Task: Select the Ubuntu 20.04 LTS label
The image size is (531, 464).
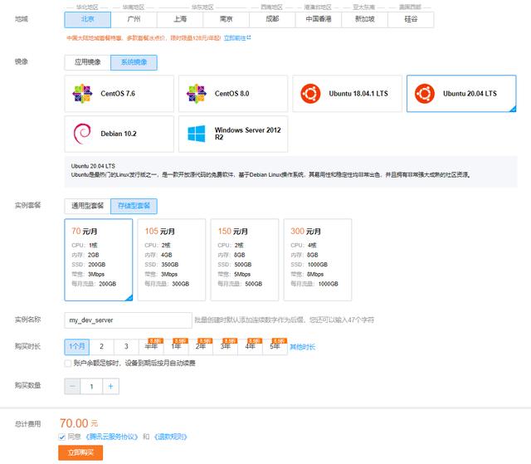Action: pyautogui.click(x=470, y=94)
